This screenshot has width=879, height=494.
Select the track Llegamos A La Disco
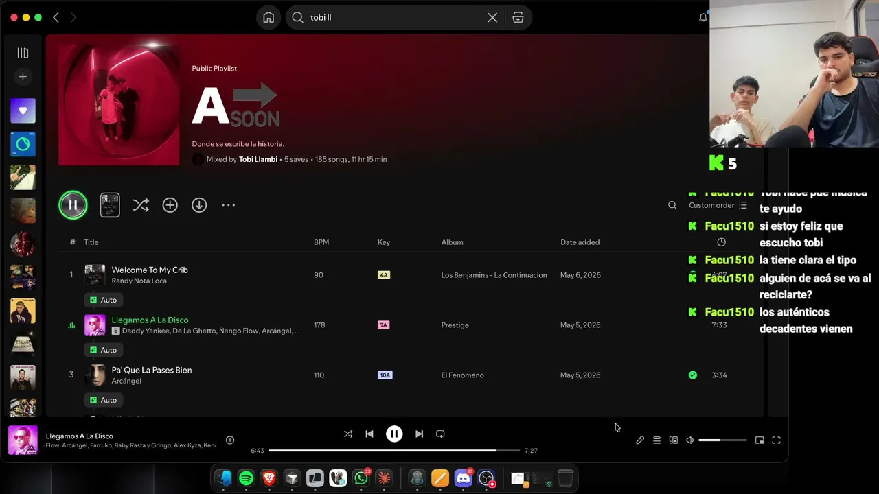(x=150, y=320)
